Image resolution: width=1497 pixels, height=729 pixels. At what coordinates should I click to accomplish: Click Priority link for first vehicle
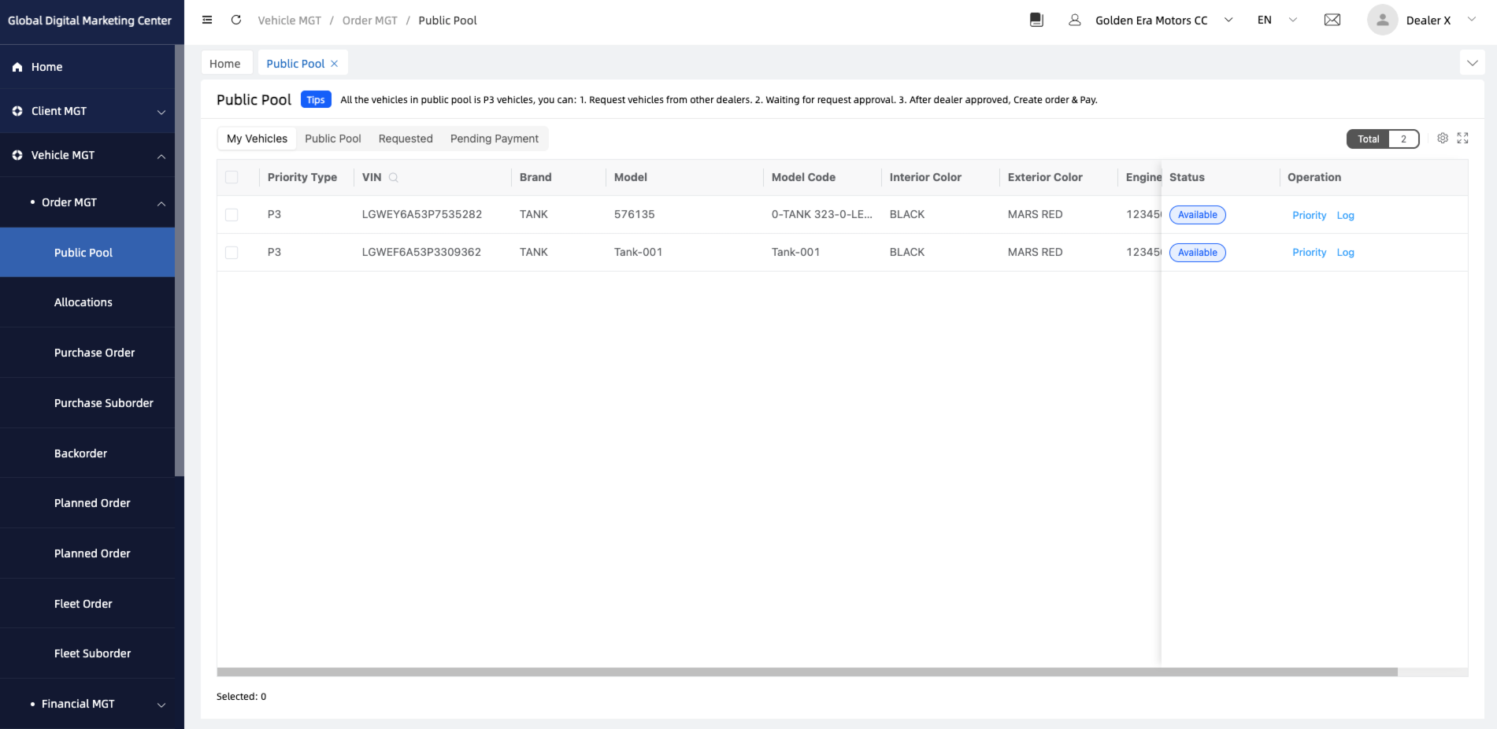pos(1309,216)
